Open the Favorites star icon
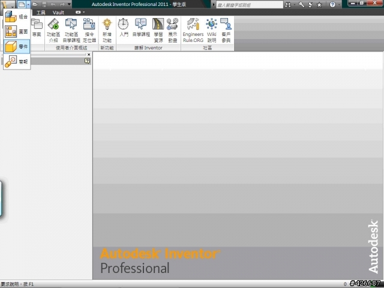The width and height of the screenshot is (384, 288). [319, 4]
